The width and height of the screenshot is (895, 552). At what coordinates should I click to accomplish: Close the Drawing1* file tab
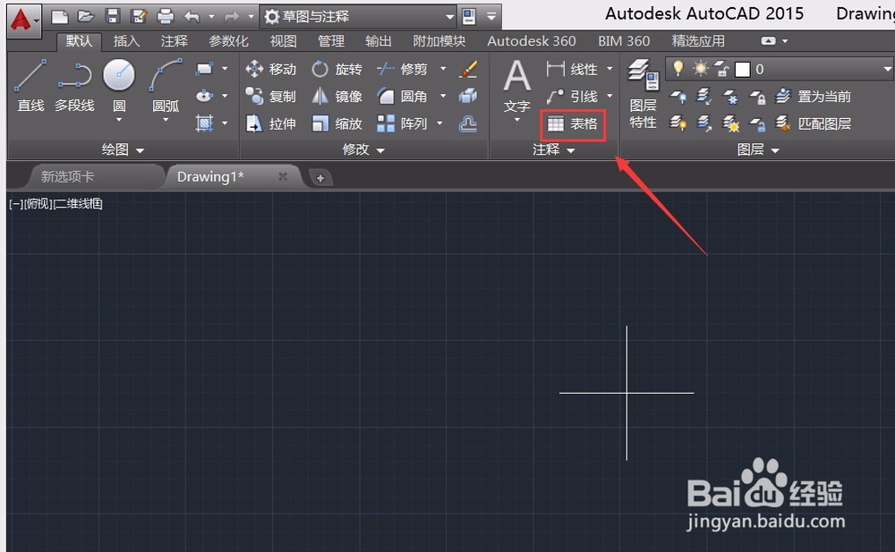[283, 176]
